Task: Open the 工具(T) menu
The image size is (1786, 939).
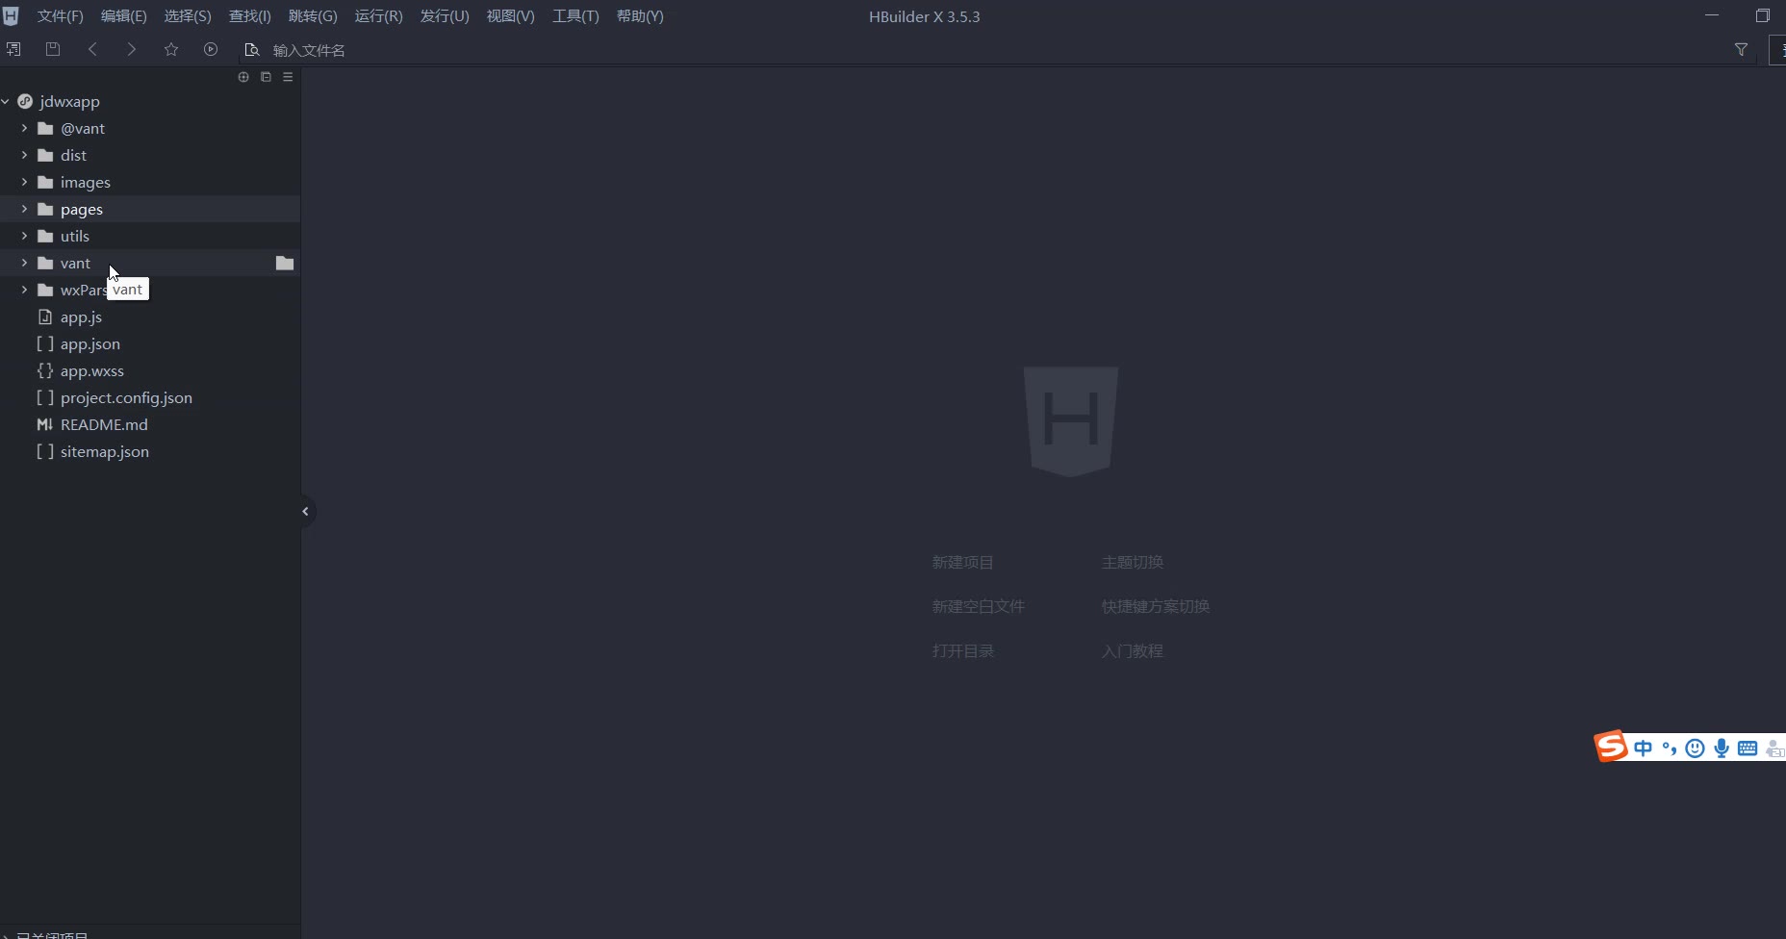Action: point(575,16)
